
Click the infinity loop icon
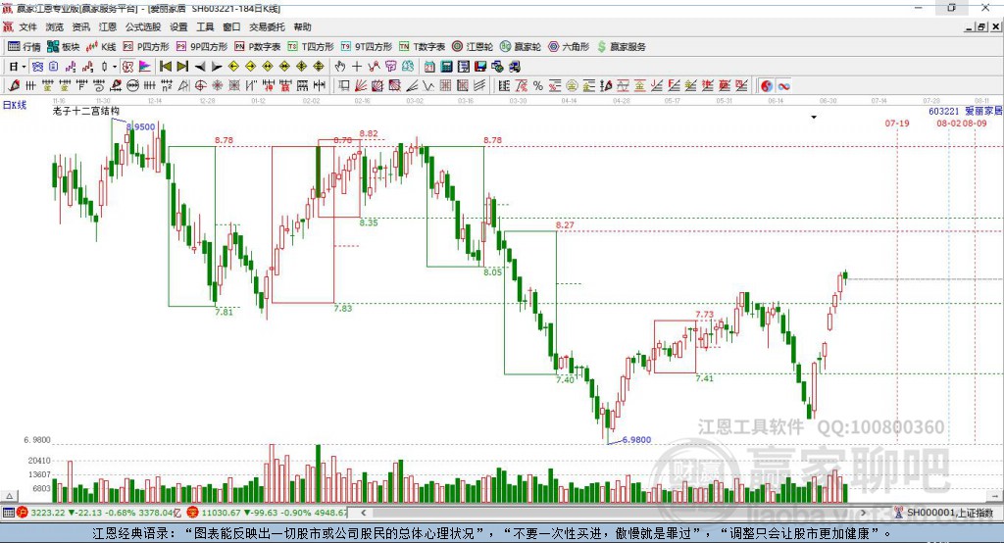pos(783,86)
